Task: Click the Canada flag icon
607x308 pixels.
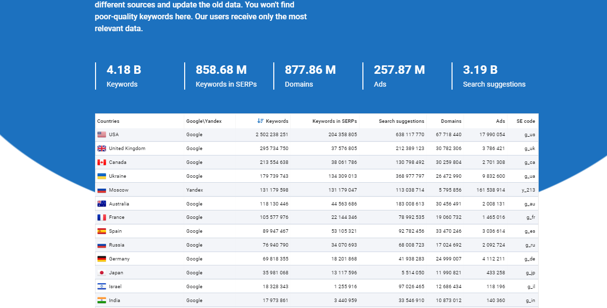Action: tap(101, 162)
